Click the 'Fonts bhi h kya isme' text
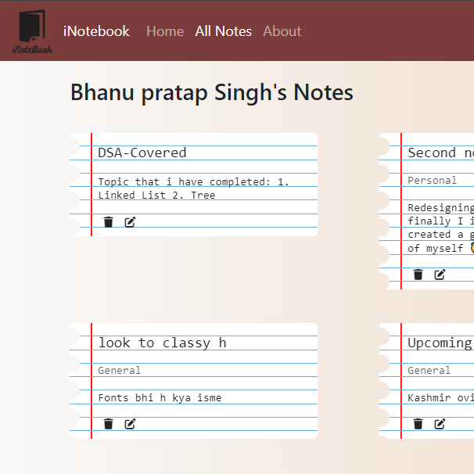The height and width of the screenshot is (474, 474). 160,397
